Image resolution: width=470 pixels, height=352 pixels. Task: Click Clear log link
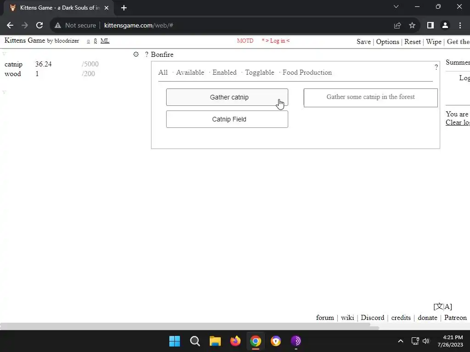(458, 122)
